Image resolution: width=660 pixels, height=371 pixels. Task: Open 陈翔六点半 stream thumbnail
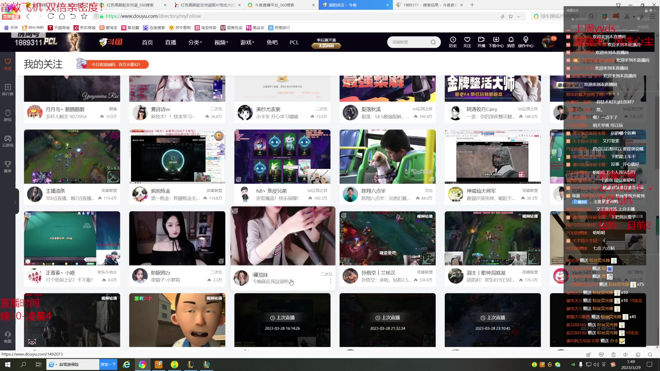click(387, 157)
